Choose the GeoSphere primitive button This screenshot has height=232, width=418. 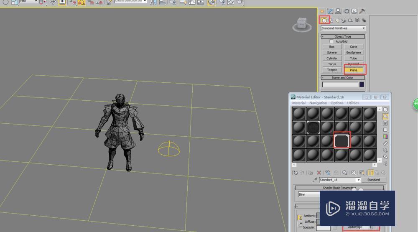pyautogui.click(x=354, y=53)
